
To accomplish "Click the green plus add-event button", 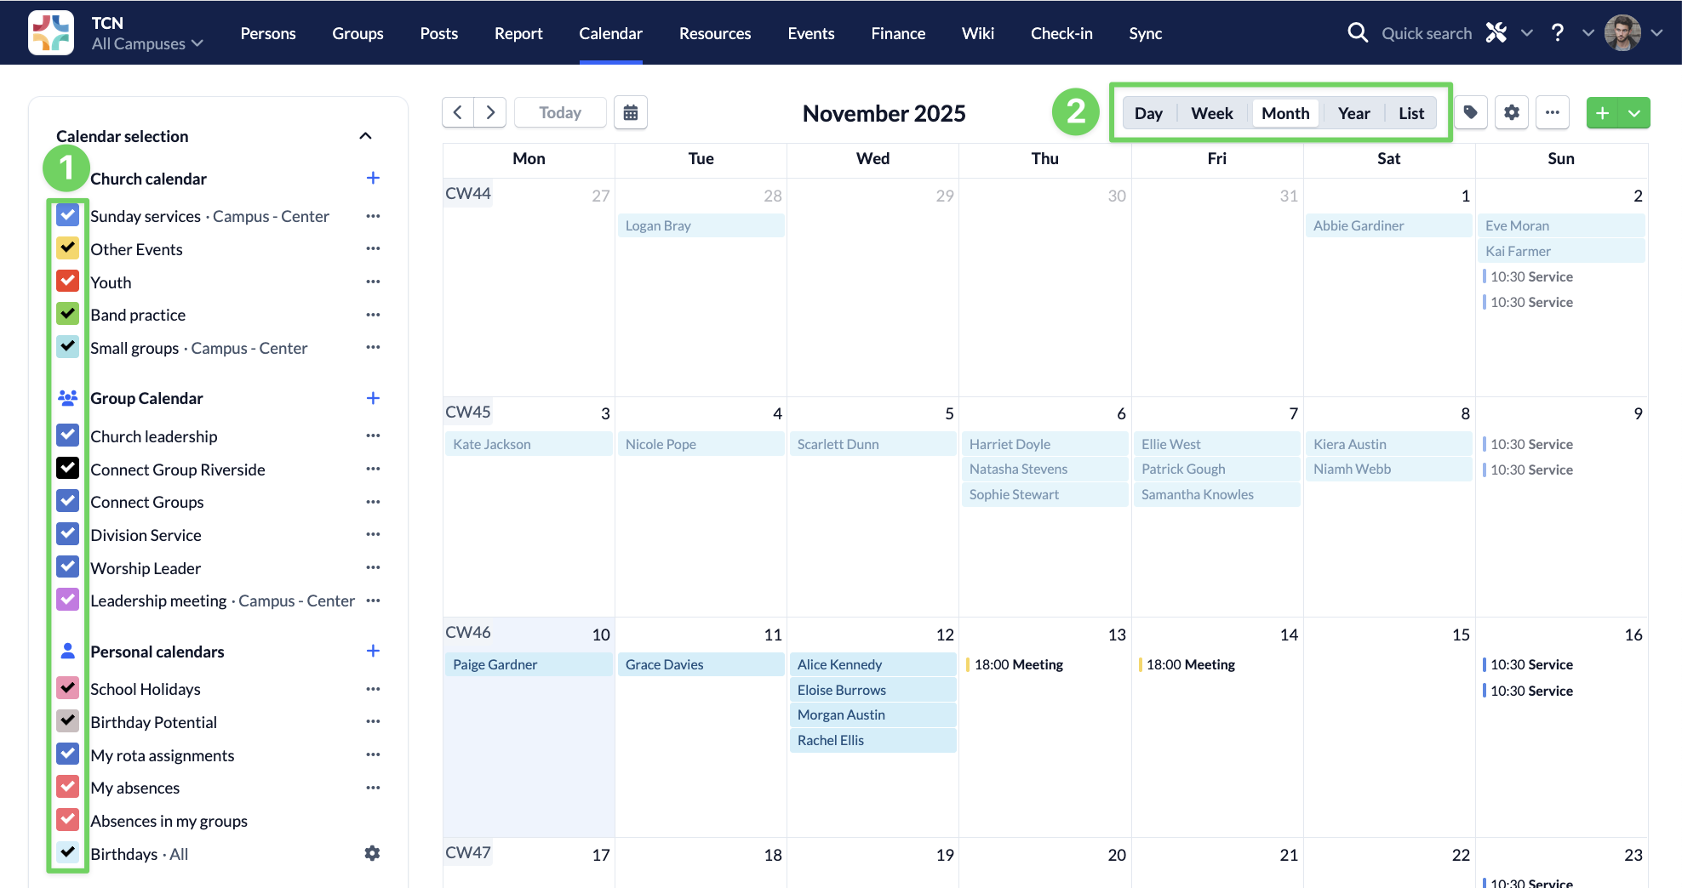I will (1602, 113).
